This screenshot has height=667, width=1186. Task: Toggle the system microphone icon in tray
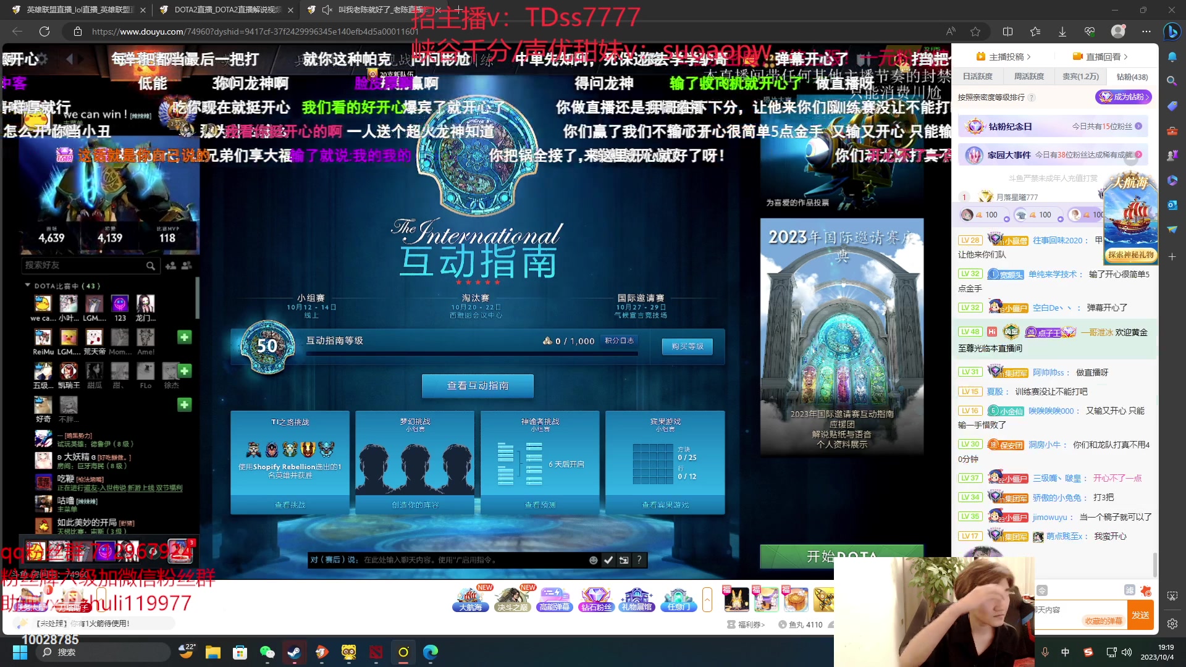(x=1045, y=652)
